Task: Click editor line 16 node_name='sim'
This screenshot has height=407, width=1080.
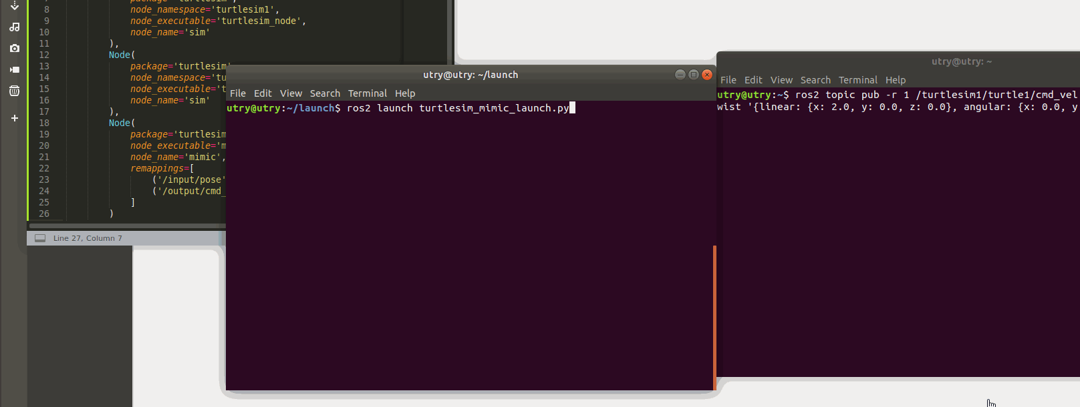Action: [170, 100]
